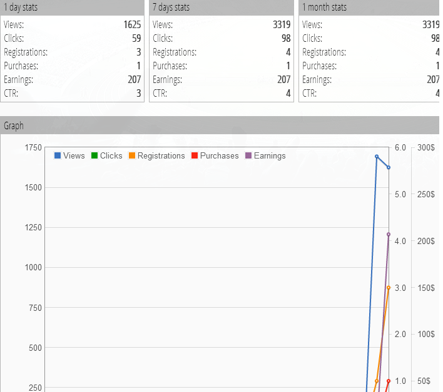Image resolution: width=443 pixels, height=392 pixels.
Task: Toggle the Purchases series legend label
Action: [219, 155]
